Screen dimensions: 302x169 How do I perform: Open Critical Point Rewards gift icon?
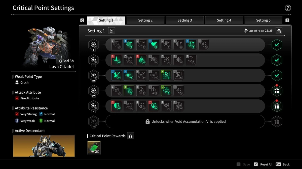(x=130, y=136)
